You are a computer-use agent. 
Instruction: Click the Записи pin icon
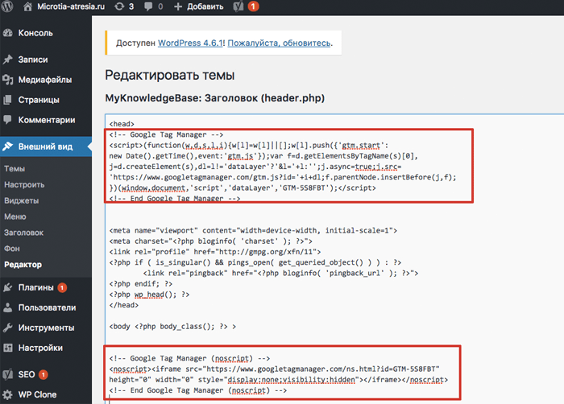pyautogui.click(x=7, y=60)
